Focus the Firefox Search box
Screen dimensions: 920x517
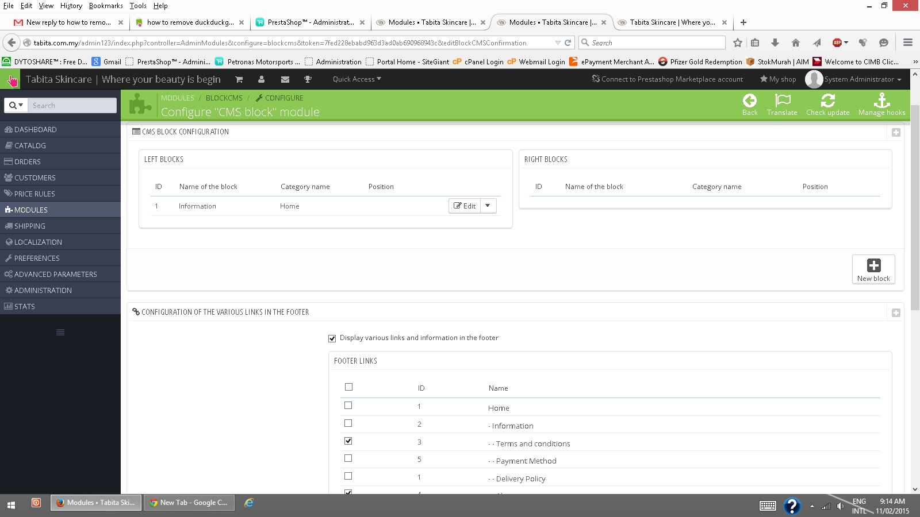pyautogui.click(x=652, y=43)
